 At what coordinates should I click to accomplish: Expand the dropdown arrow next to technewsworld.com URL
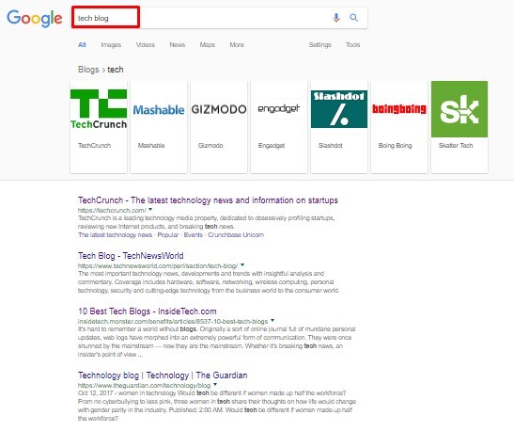click(242, 264)
